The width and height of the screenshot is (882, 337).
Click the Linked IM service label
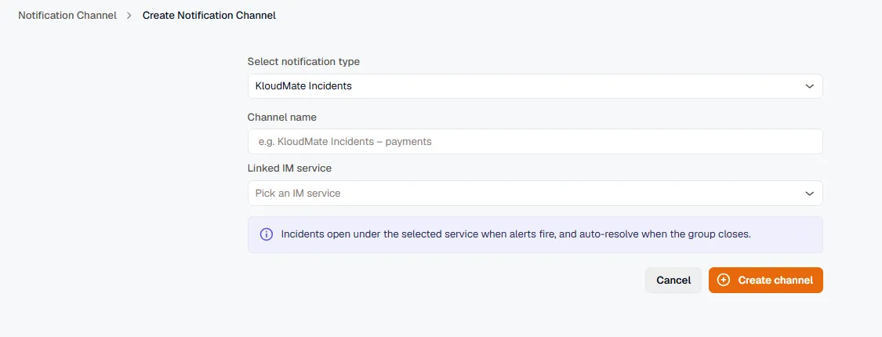[x=289, y=168]
